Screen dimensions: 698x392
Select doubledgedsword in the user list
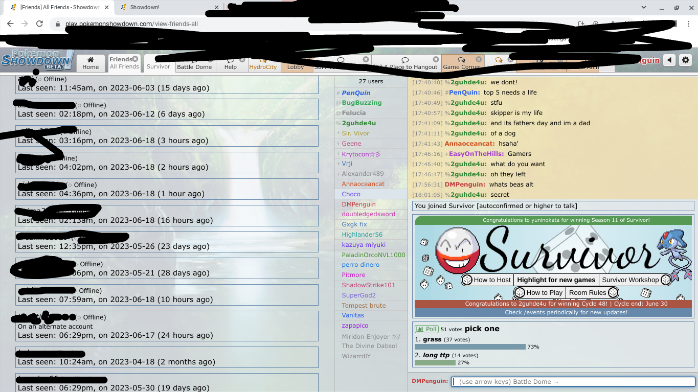[368, 214]
